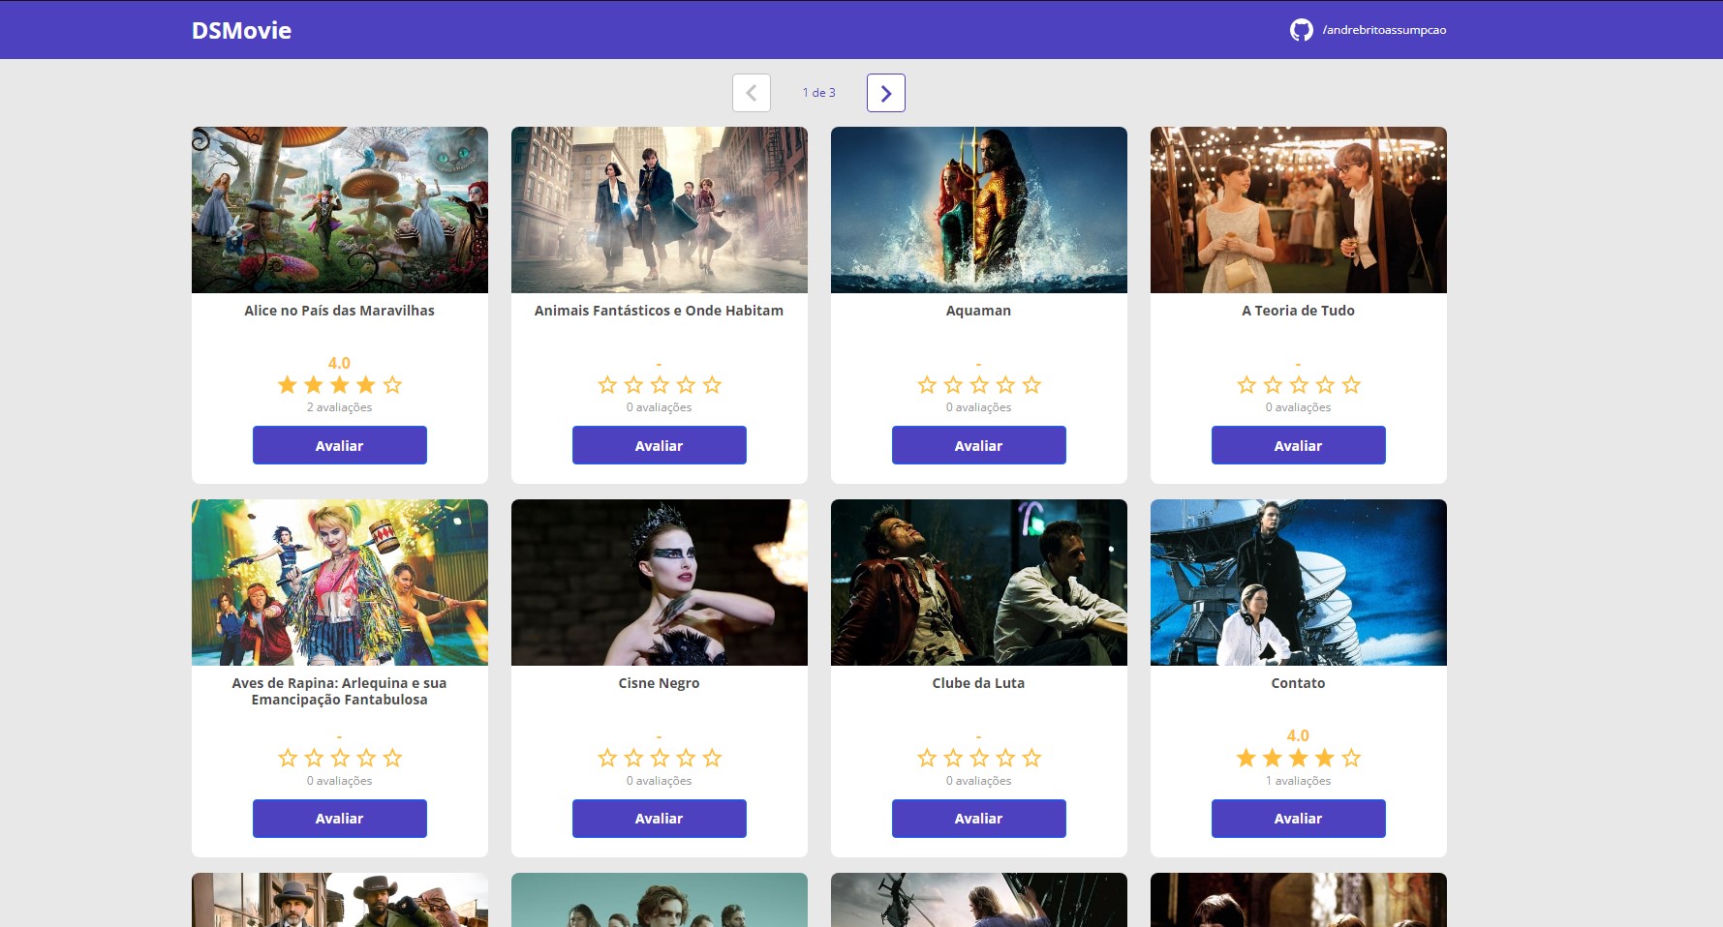The width and height of the screenshot is (1723, 927).
Task: Click the DSMovie logo title
Action: 241,30
